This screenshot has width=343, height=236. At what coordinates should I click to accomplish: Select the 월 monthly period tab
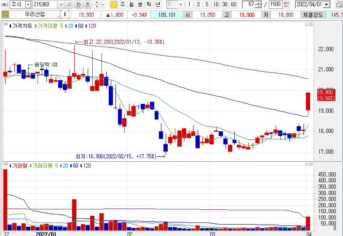click(131, 4)
